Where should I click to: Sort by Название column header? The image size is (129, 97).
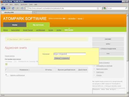[24, 70]
